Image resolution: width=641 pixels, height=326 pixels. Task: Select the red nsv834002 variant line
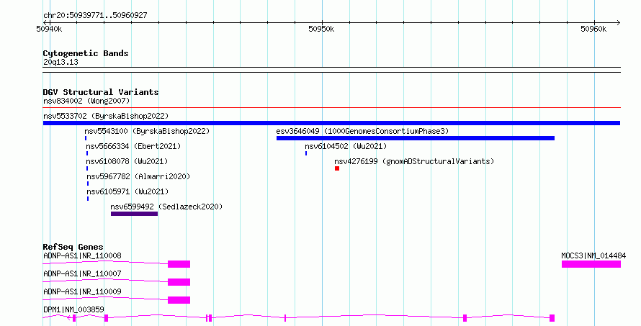click(x=331, y=108)
